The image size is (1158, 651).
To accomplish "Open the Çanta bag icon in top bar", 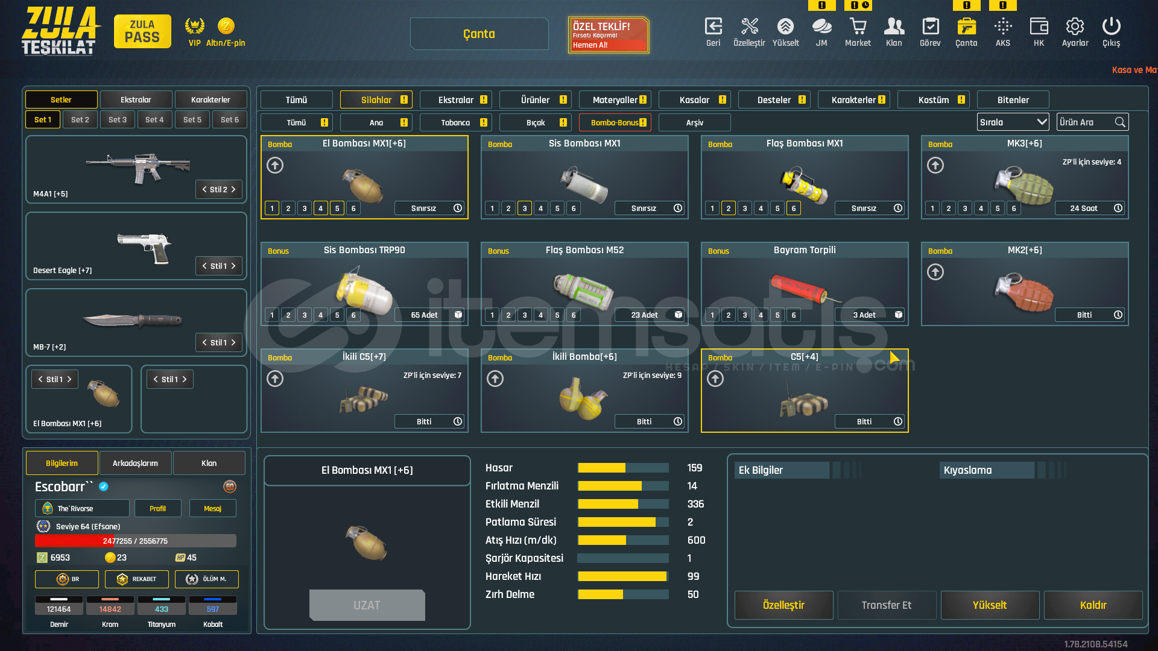I will point(966,27).
